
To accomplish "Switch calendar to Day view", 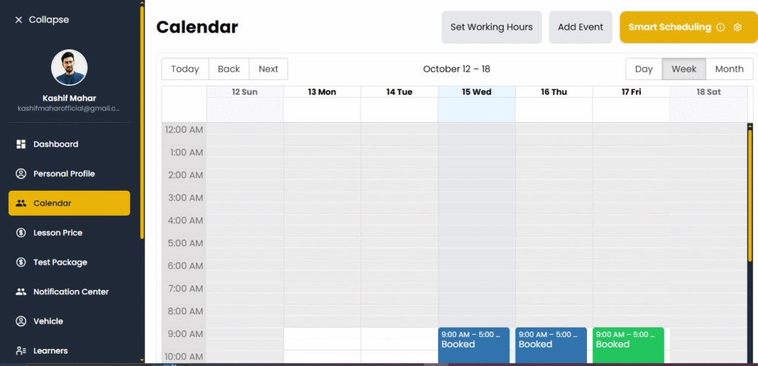I will click(x=644, y=69).
